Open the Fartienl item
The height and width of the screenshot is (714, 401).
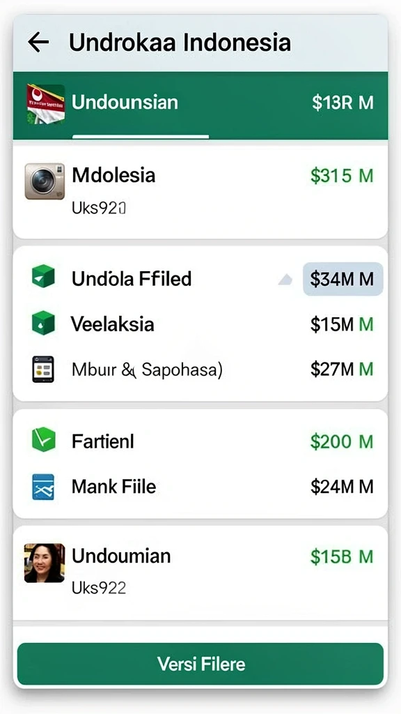point(200,441)
